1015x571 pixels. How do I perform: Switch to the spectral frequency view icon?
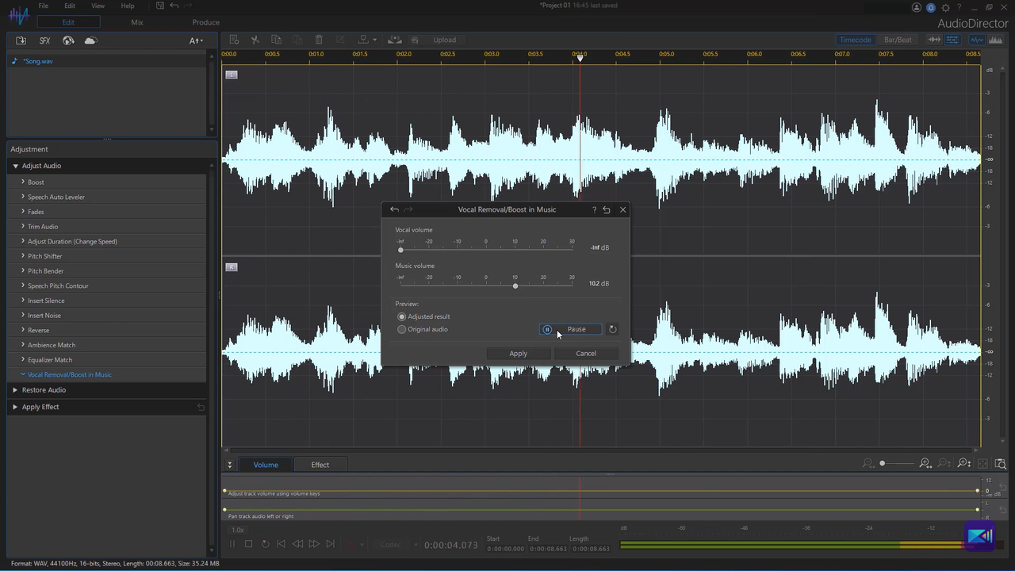click(995, 40)
